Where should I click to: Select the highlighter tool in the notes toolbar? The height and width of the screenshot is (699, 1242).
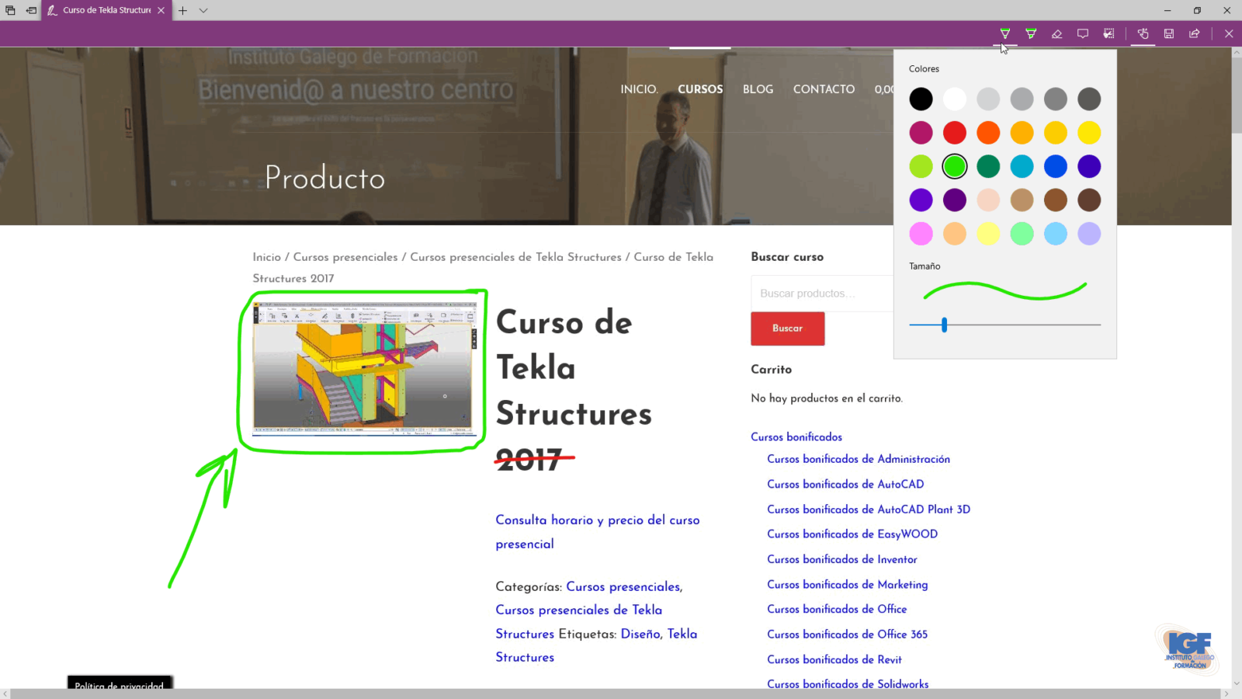point(1031,33)
